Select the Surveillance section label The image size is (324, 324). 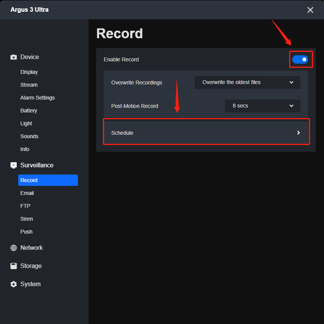coord(37,165)
